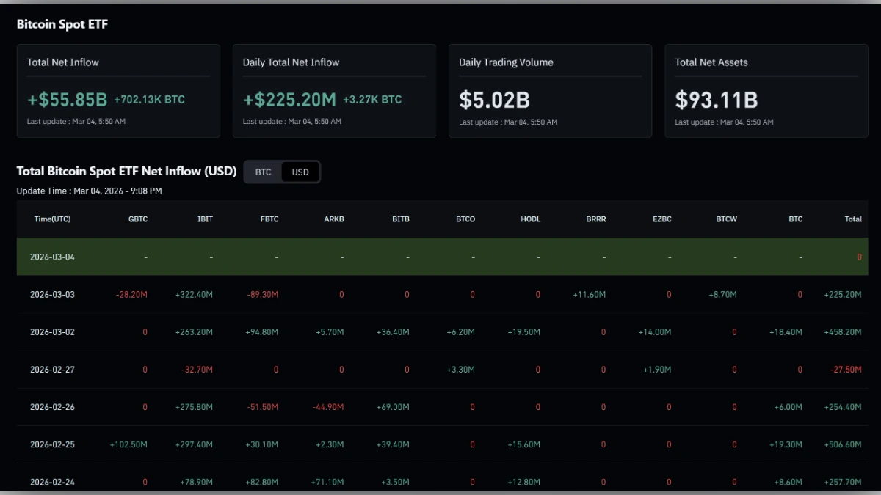Switch currency display to BTC

pyautogui.click(x=263, y=172)
